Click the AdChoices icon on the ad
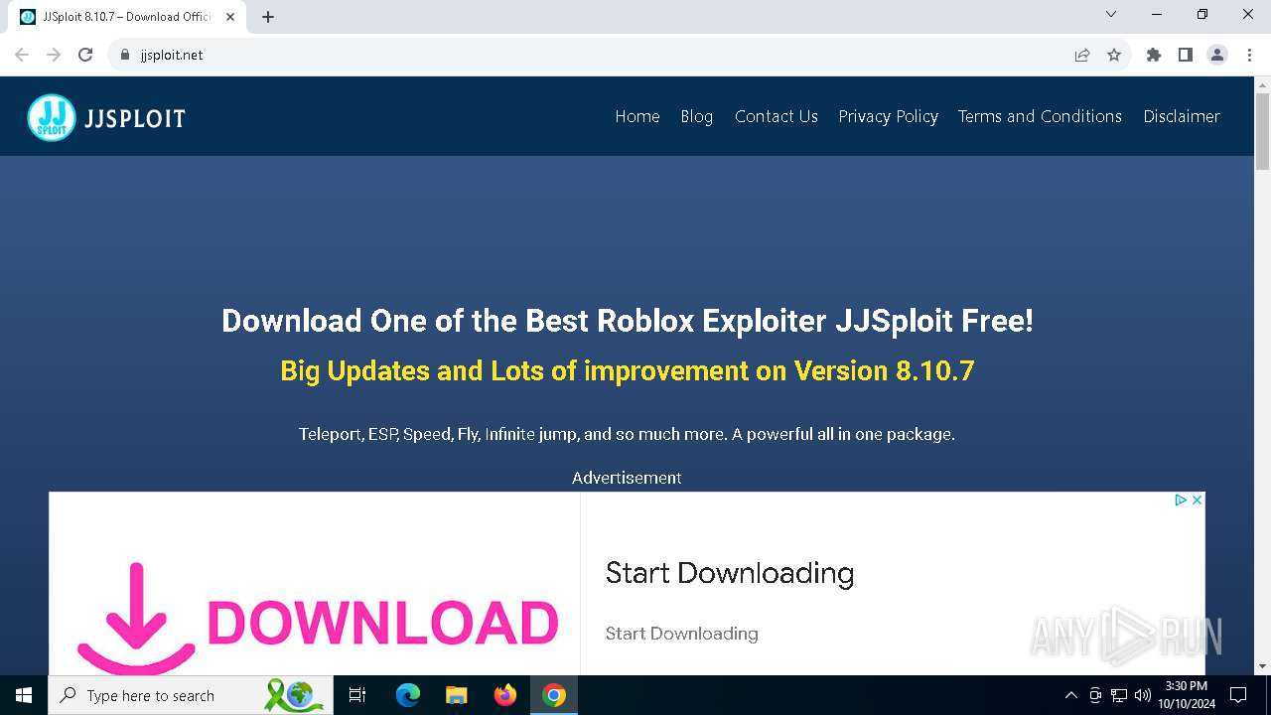The height and width of the screenshot is (715, 1271). tap(1182, 500)
